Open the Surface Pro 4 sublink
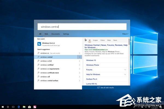 click(x=92, y=79)
